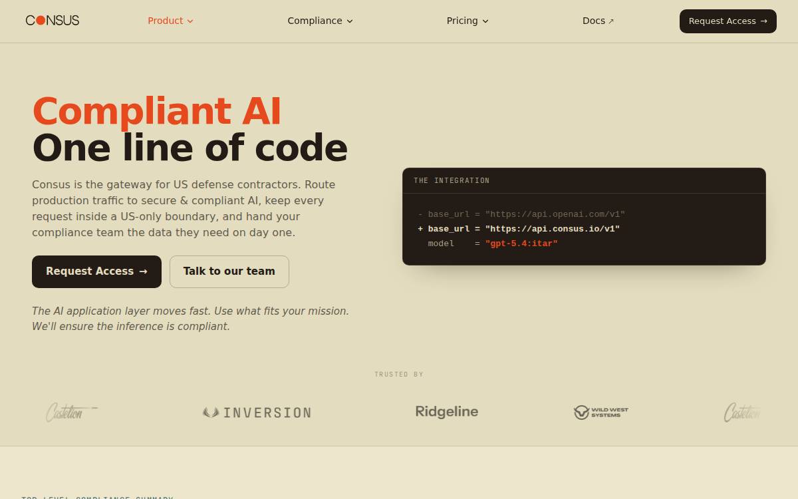The width and height of the screenshot is (798, 499).
Task: Click the Wild West Systems logo
Action: tap(601, 413)
